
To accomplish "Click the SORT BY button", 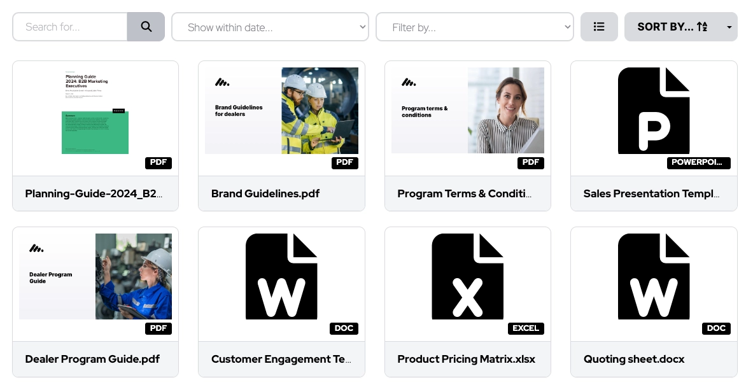I will click(x=672, y=27).
